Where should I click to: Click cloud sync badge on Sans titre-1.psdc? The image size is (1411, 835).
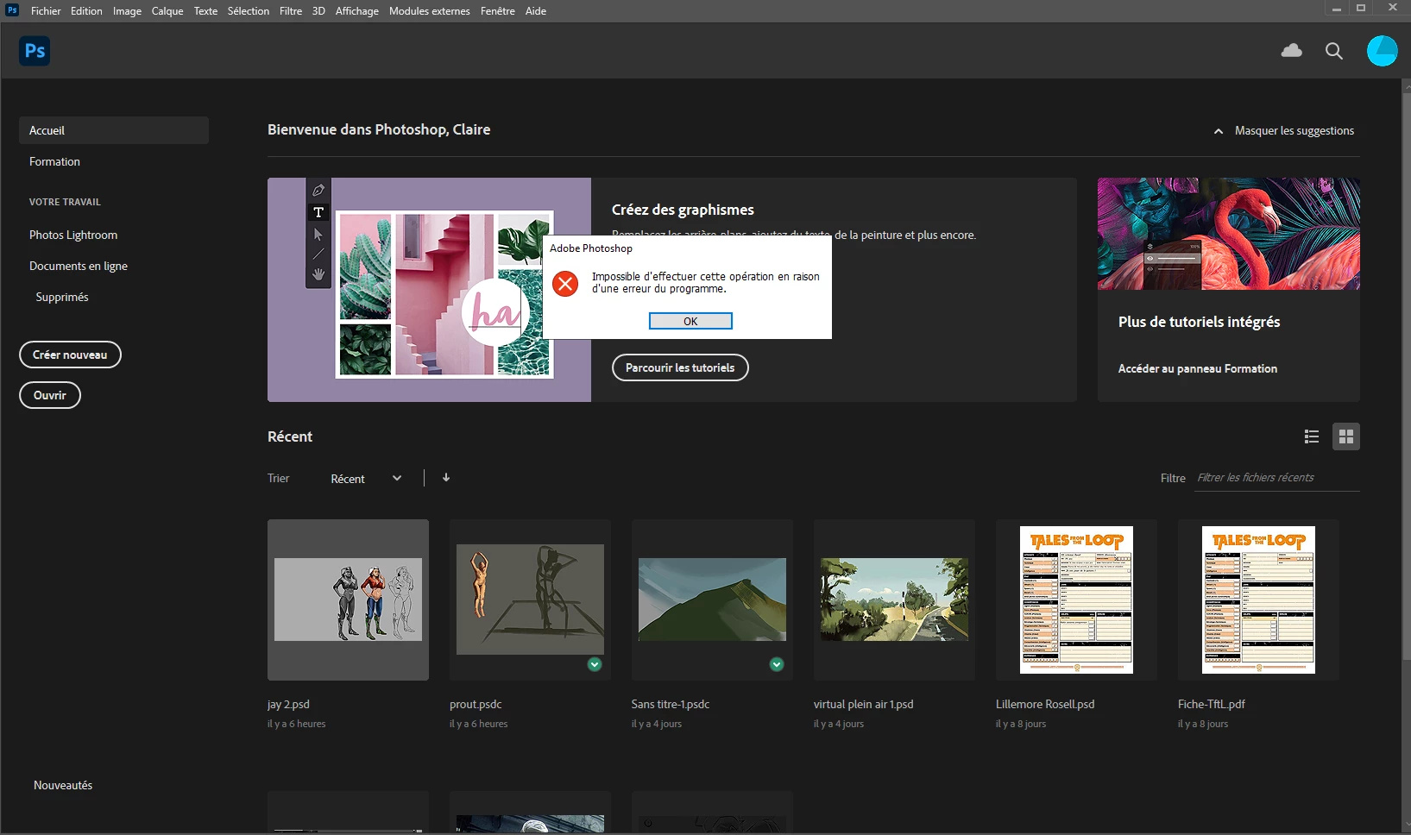click(x=777, y=664)
